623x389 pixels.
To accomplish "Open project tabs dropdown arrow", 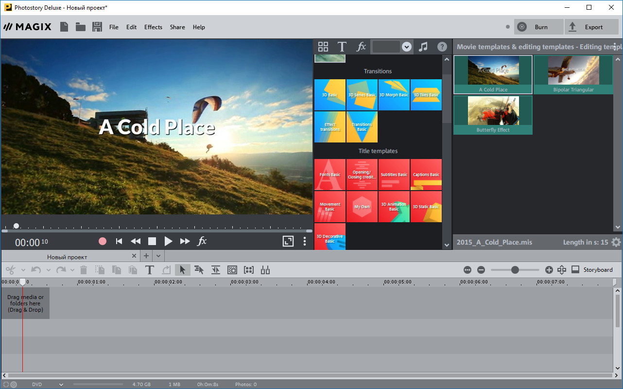I will click(158, 256).
